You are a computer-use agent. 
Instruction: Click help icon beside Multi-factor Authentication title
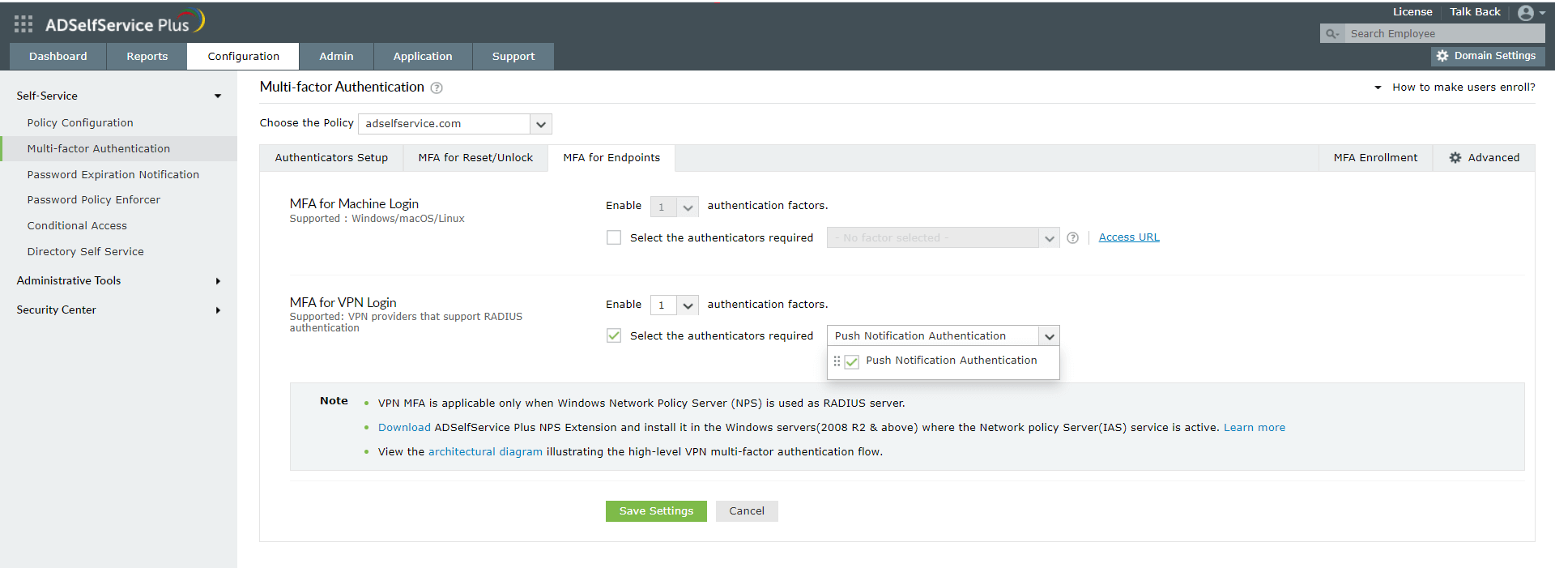[x=437, y=88]
